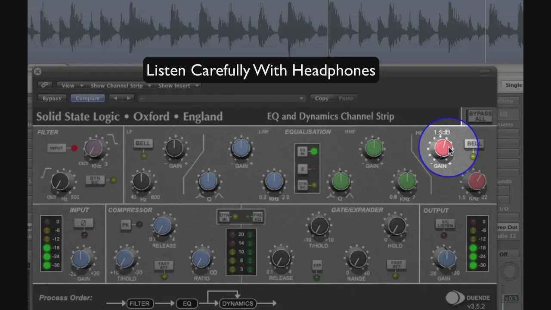Toggle the EQ IN button
The width and height of the screenshot is (551, 310).
click(x=302, y=151)
